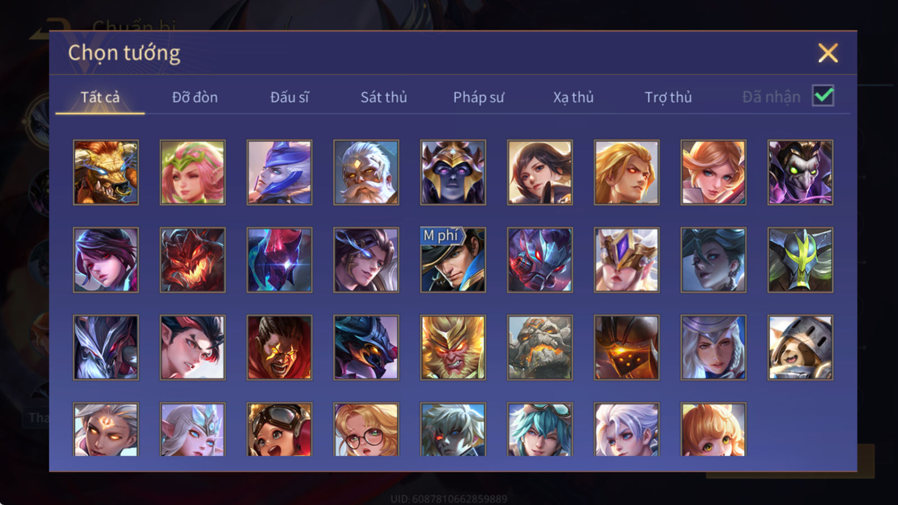Select the golden bull hero portrait

pyautogui.click(x=106, y=172)
